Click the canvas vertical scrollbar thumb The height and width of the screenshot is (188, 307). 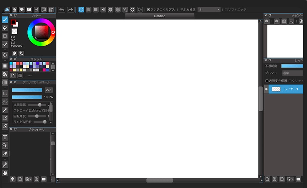[260, 99]
